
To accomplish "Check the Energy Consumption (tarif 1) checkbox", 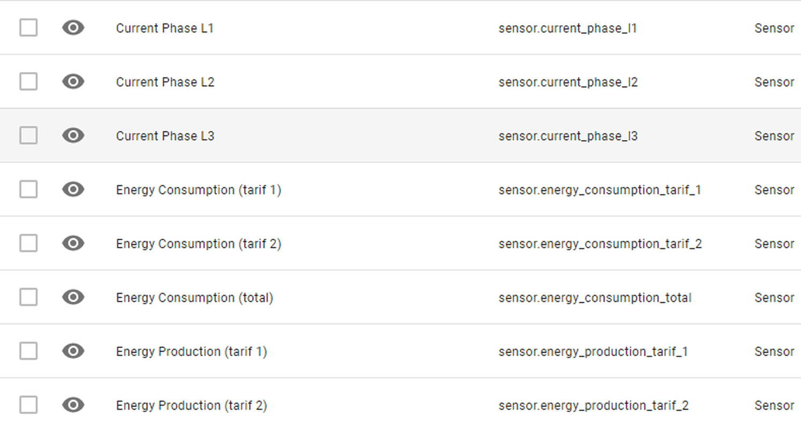I will (x=28, y=189).
